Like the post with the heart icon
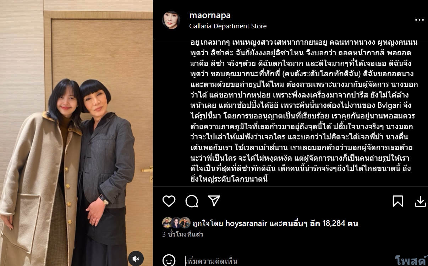Image resolution: width=428 pixels, height=266 pixels. tap(169, 201)
